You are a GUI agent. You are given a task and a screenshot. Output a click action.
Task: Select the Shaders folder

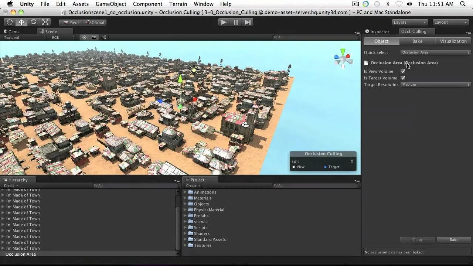tap(202, 233)
